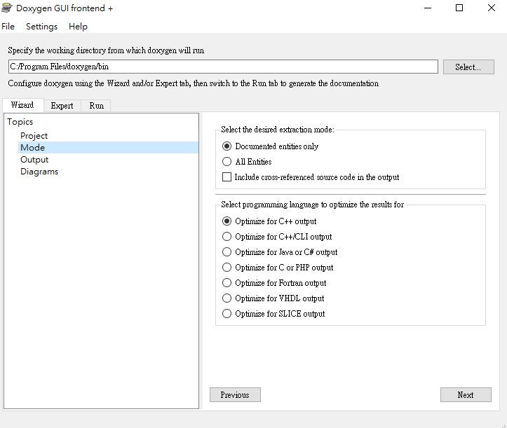Select the Output topic
The image size is (507, 428).
[x=34, y=160]
